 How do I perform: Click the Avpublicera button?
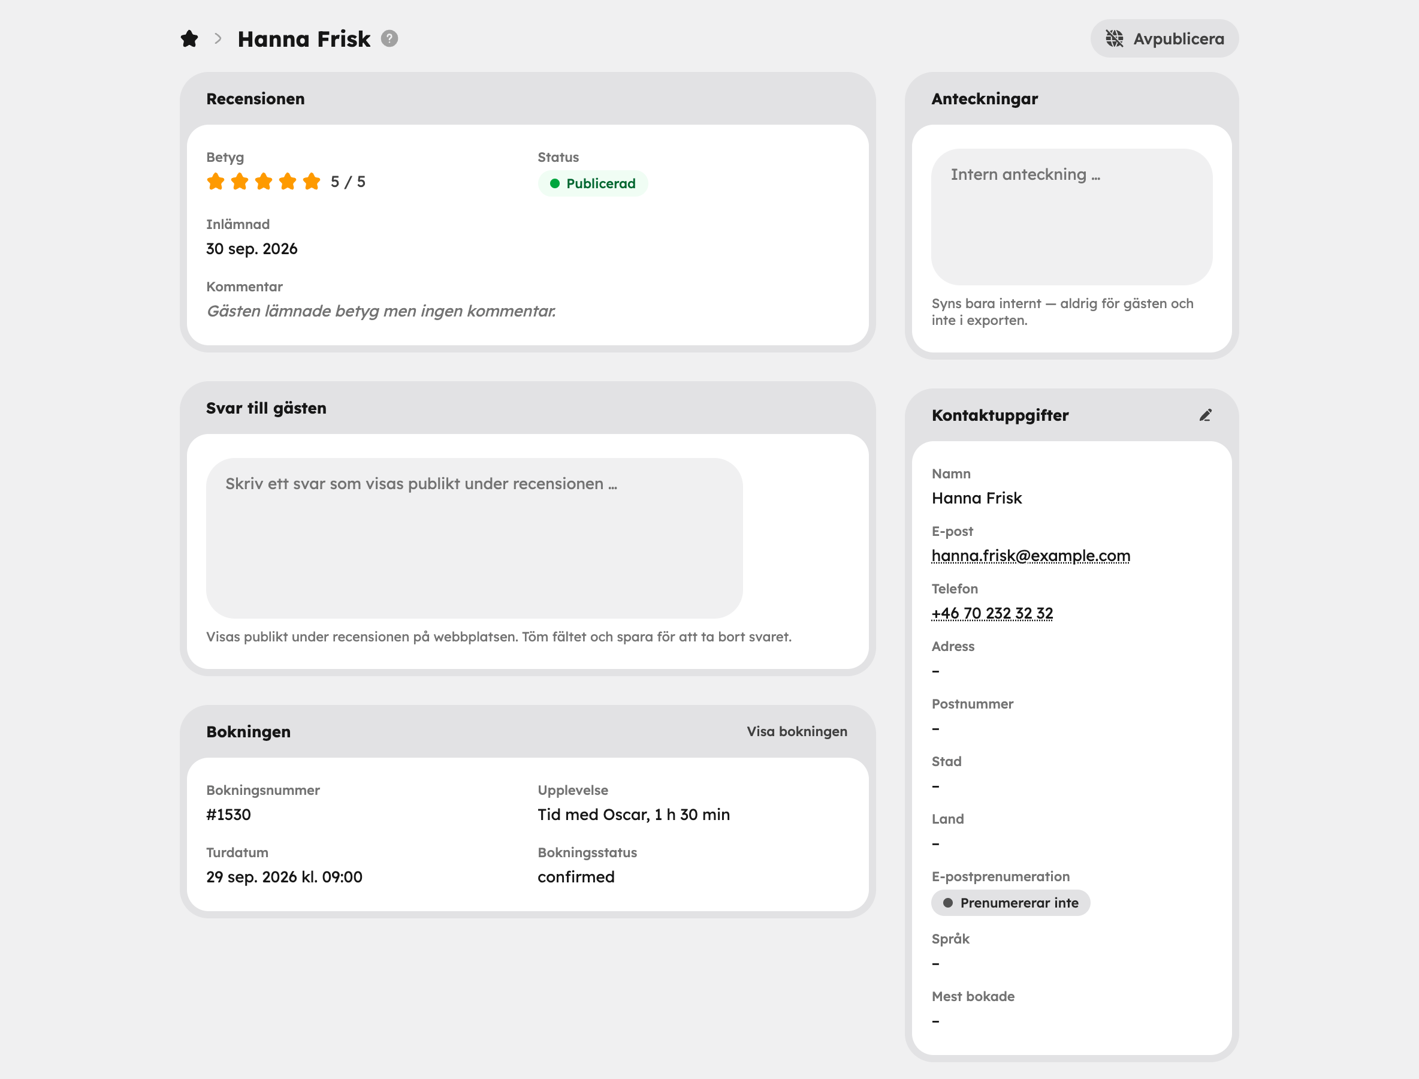(x=1164, y=38)
